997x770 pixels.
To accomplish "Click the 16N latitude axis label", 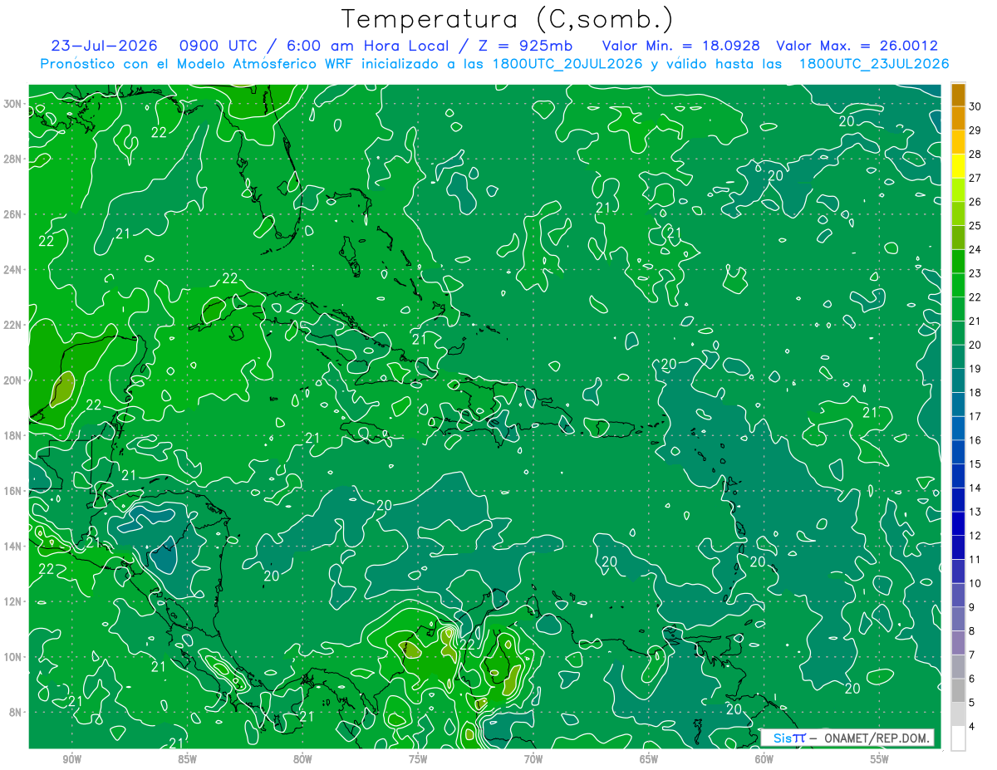I will (x=14, y=491).
